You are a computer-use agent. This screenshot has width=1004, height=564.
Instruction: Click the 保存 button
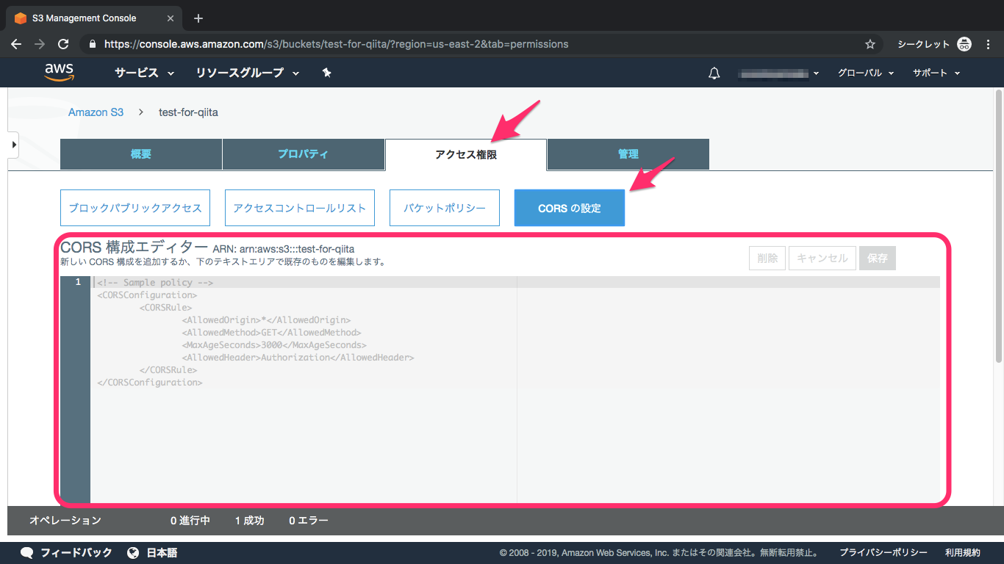pyautogui.click(x=878, y=258)
